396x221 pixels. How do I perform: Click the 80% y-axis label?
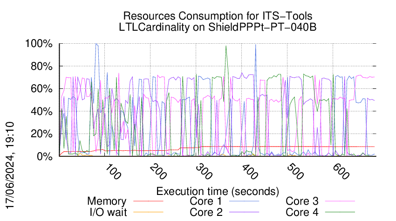tap(41, 67)
